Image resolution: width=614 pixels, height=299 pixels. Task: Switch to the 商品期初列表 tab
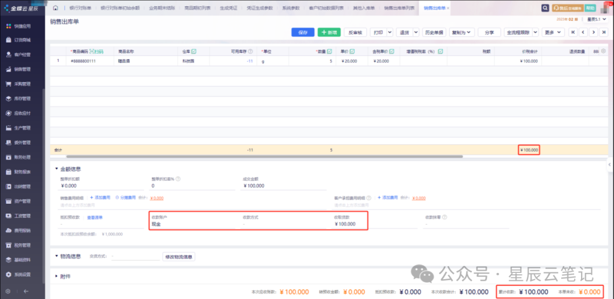click(197, 8)
